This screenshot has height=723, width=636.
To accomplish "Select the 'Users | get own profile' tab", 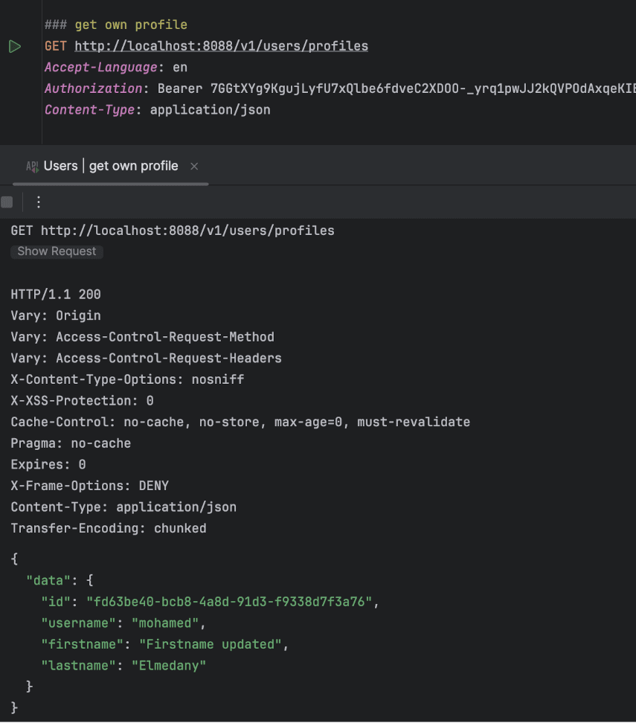I will (x=111, y=166).
